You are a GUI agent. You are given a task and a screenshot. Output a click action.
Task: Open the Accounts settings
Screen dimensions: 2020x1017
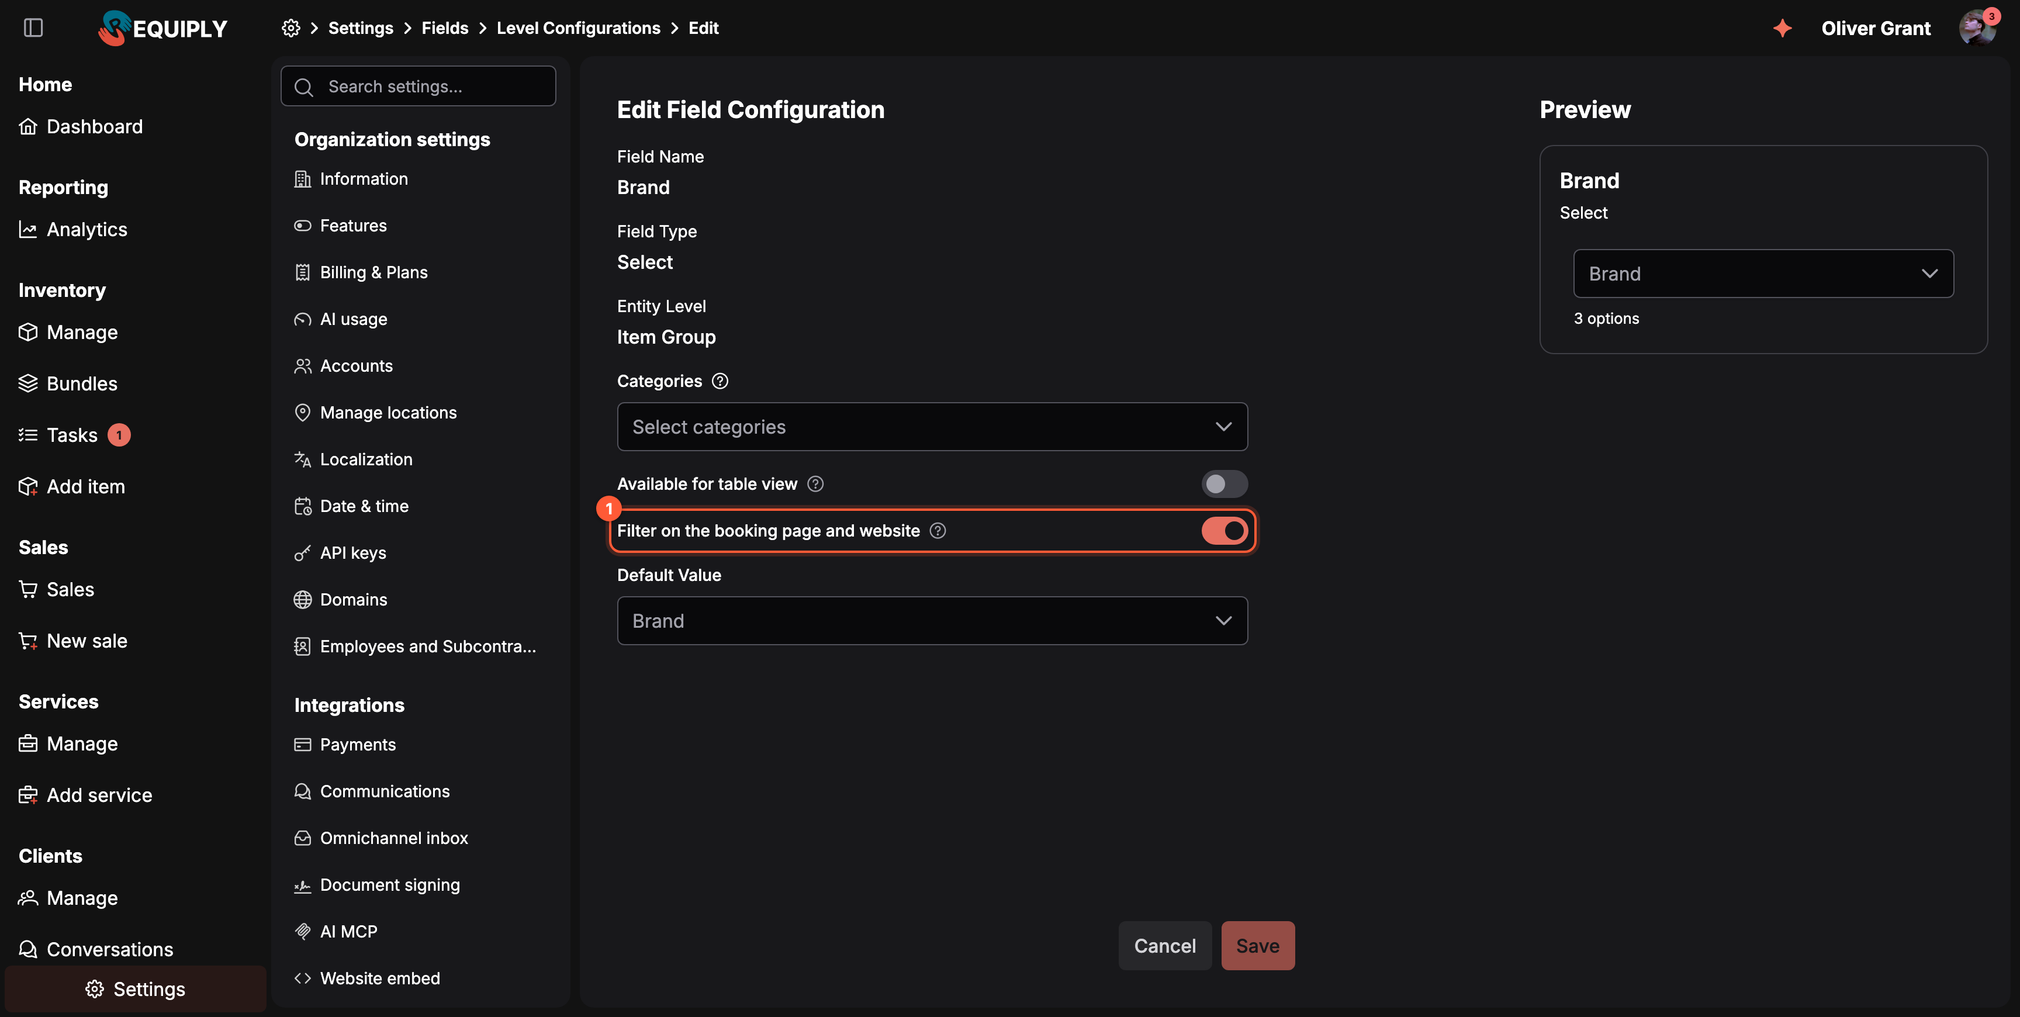tap(344, 366)
